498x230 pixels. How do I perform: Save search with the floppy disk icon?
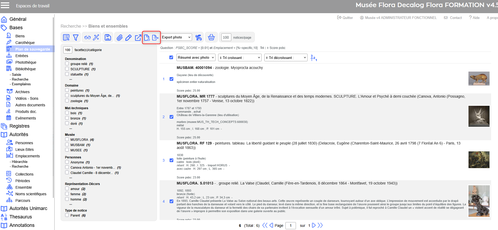(108, 38)
